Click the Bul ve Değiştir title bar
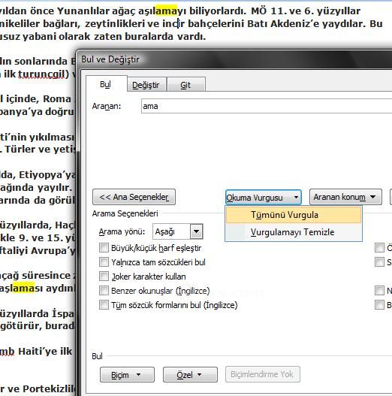 tap(235, 59)
